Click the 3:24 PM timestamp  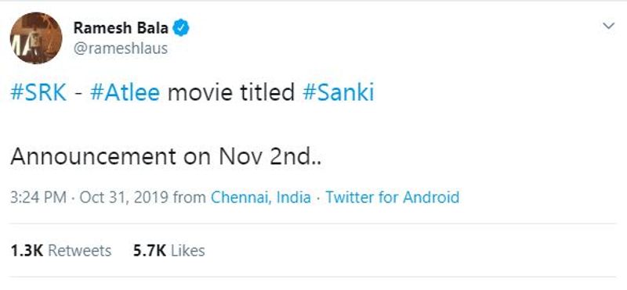(38, 198)
